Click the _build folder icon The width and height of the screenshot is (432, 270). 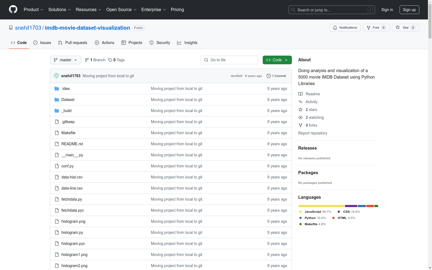pyautogui.click(x=57, y=111)
